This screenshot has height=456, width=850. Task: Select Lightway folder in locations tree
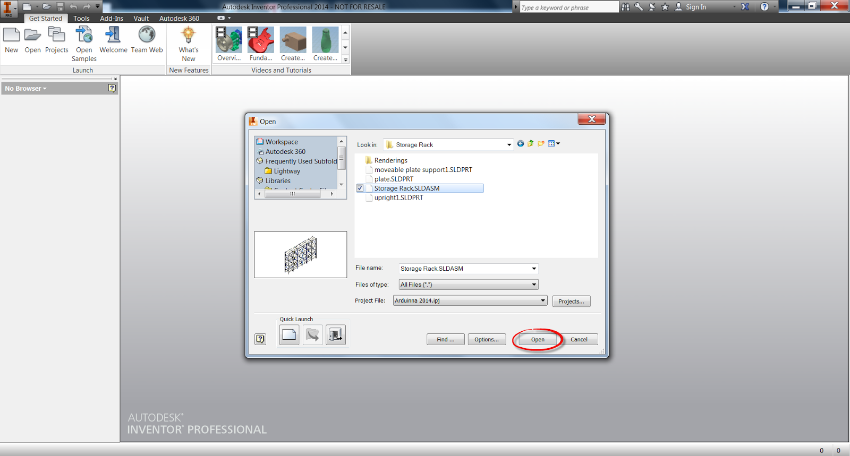click(x=287, y=171)
